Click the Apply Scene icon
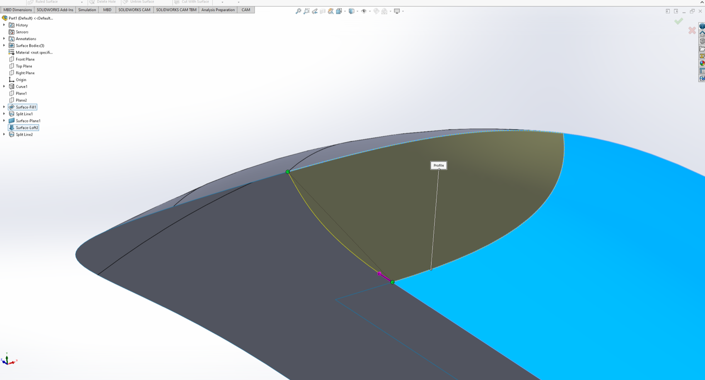Viewport: 705px width, 380px height. (384, 11)
